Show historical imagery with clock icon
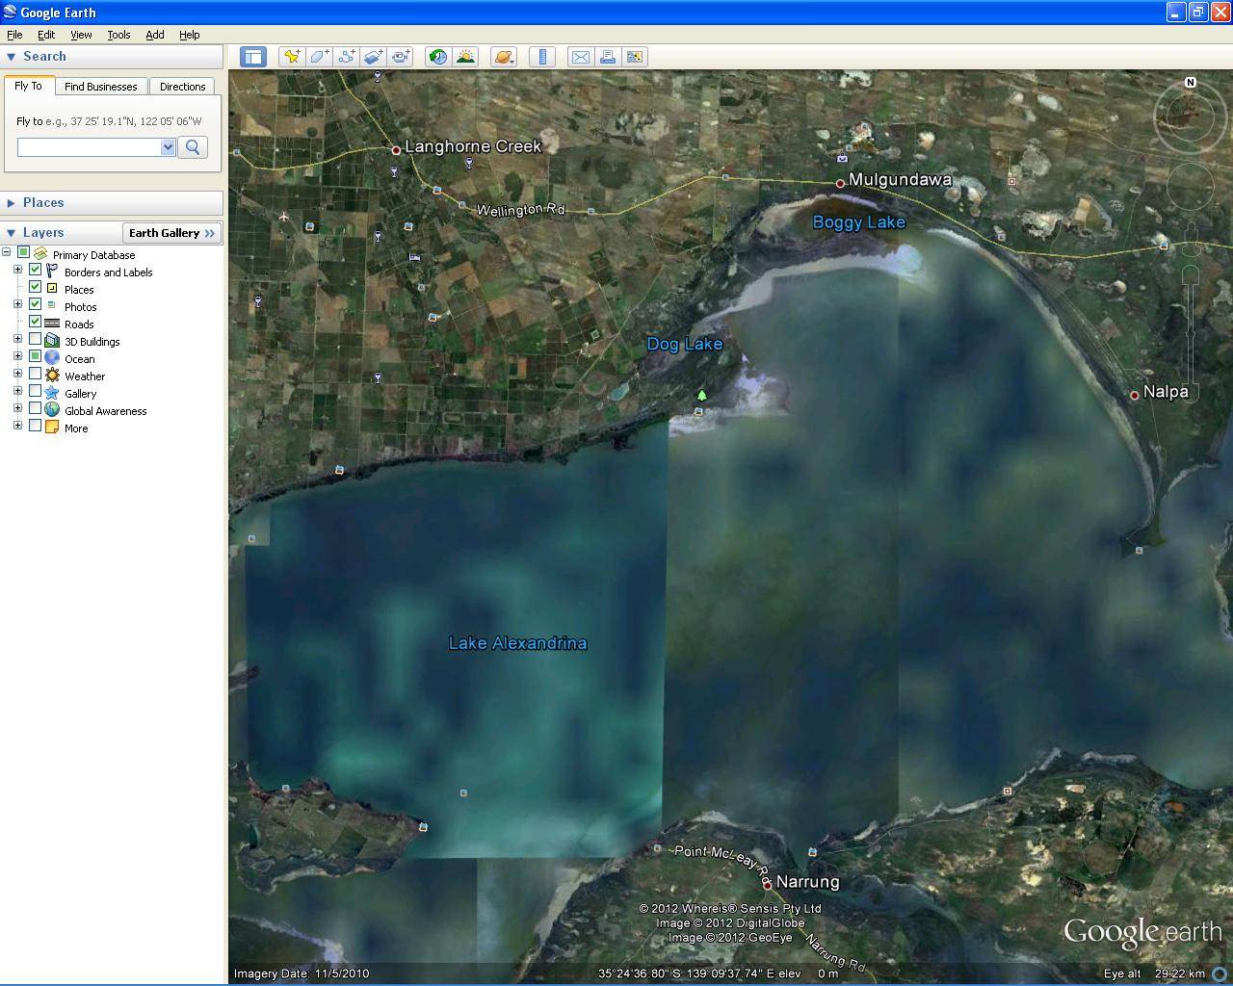This screenshot has height=986, width=1233. [x=438, y=57]
